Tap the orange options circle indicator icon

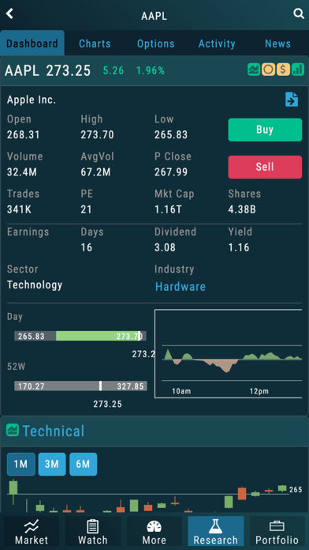click(269, 70)
